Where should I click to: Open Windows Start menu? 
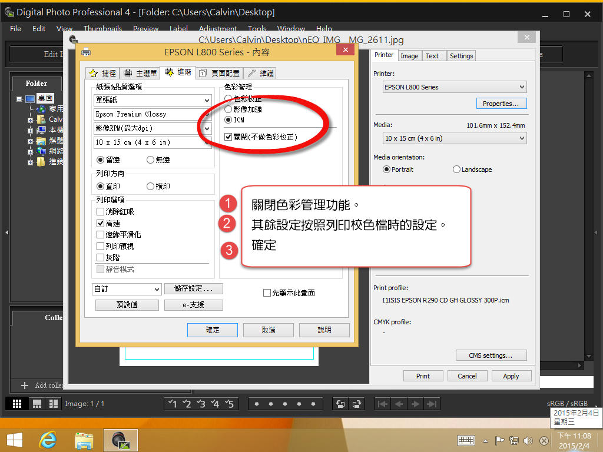pyautogui.click(x=15, y=440)
